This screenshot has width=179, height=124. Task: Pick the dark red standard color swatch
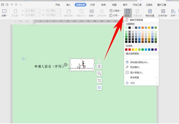point(126,50)
